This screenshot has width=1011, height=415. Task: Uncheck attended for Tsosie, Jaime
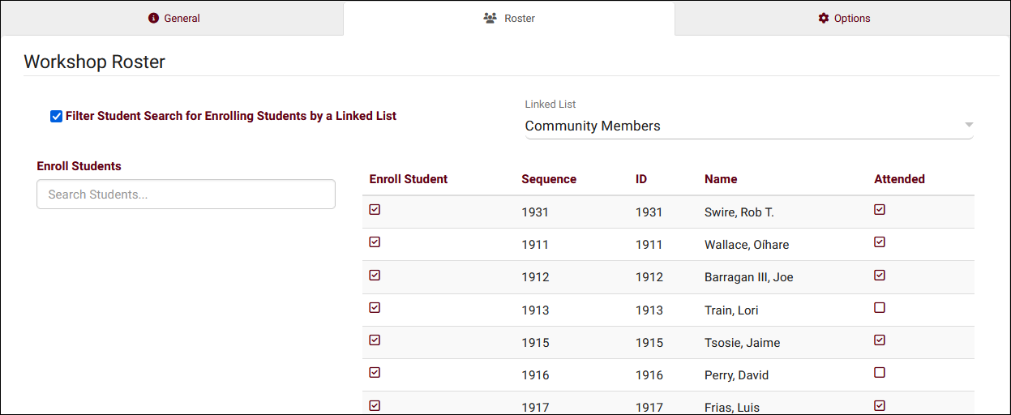coord(880,340)
